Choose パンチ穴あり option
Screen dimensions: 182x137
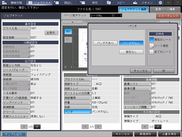click(x=105, y=43)
